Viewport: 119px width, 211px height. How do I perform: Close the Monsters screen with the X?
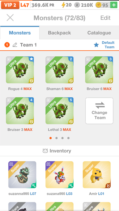(10, 18)
